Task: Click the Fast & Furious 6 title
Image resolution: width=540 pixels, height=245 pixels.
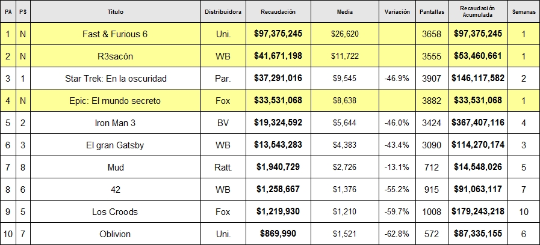Action: point(115,34)
